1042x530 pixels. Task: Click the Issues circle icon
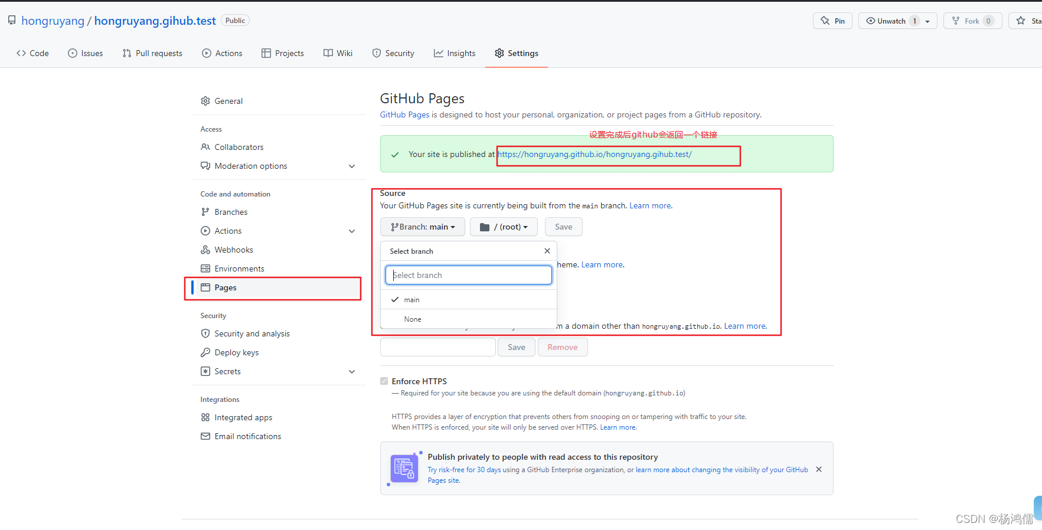tap(73, 53)
